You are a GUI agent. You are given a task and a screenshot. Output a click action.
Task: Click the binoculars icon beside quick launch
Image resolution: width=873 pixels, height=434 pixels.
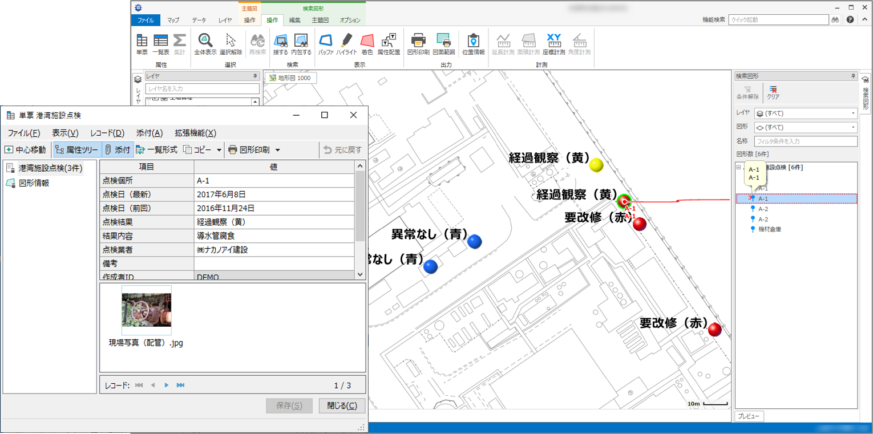(834, 19)
